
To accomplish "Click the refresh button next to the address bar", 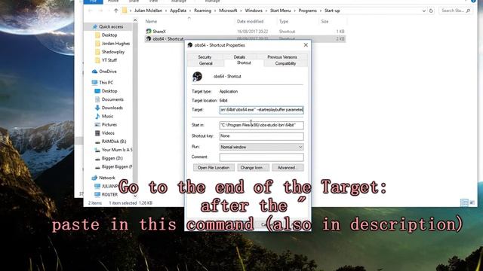I will [x=431, y=11].
